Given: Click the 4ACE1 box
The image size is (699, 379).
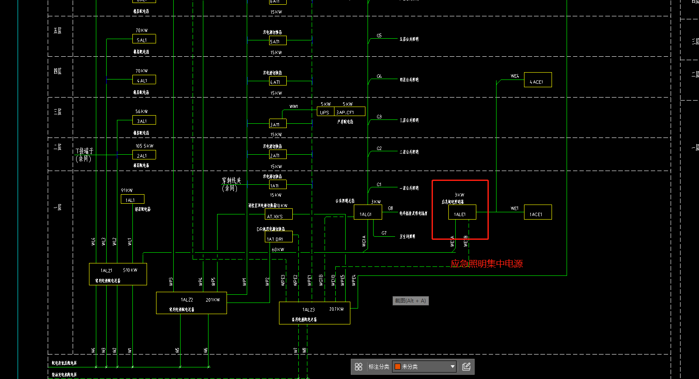Looking at the screenshot, I should point(538,80).
